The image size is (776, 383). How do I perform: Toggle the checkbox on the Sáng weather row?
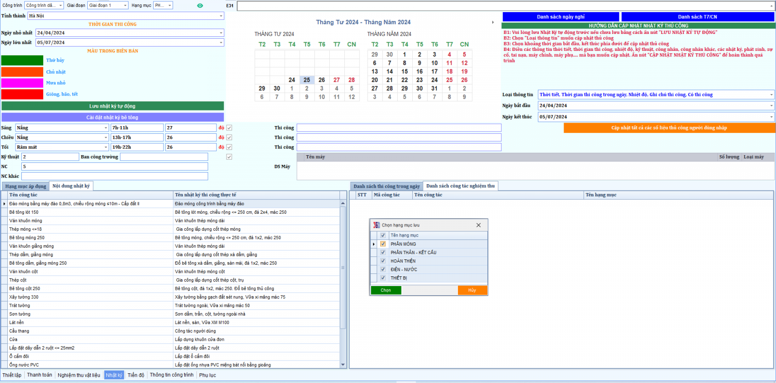(229, 128)
